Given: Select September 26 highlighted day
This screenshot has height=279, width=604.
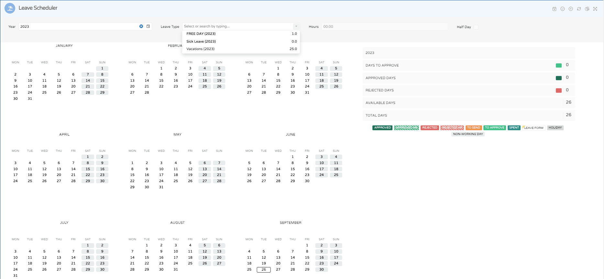Looking at the screenshot, I should [264, 270].
